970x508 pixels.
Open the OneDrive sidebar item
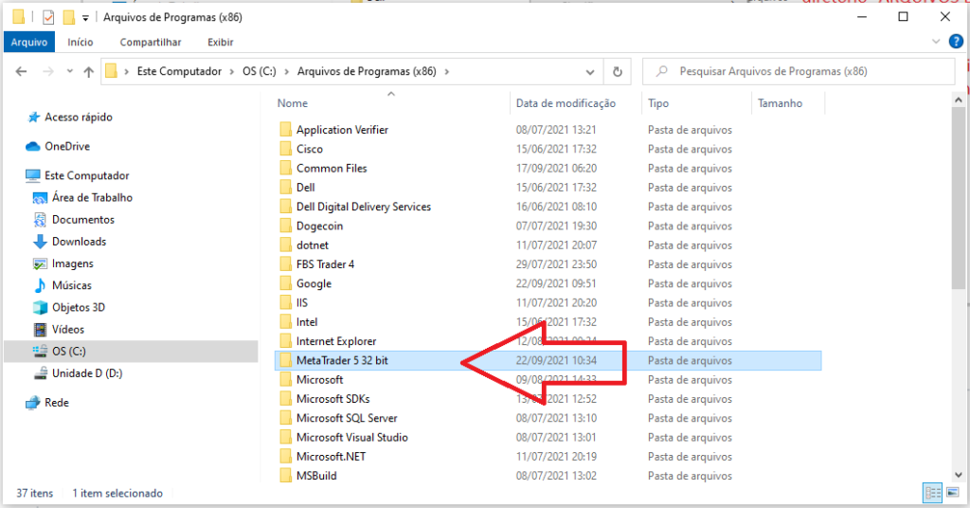(x=66, y=146)
